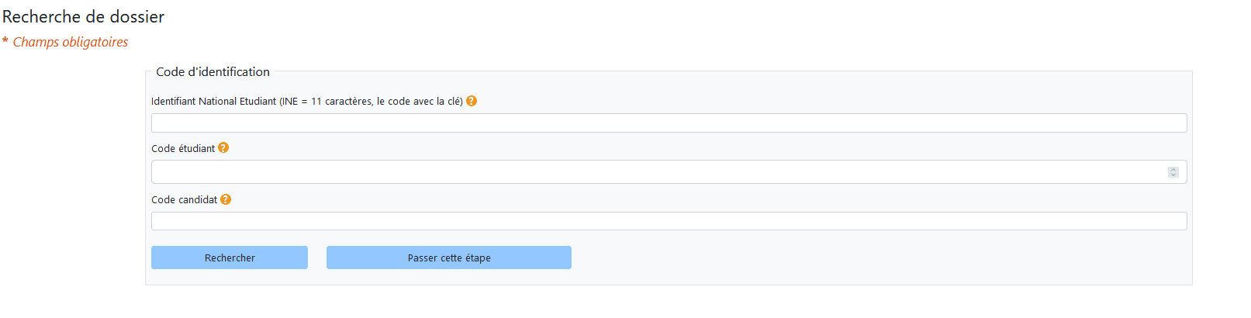Image resolution: width=1251 pixels, height=318 pixels.
Task: Click the help icon next to the INE label
Action: (x=472, y=101)
